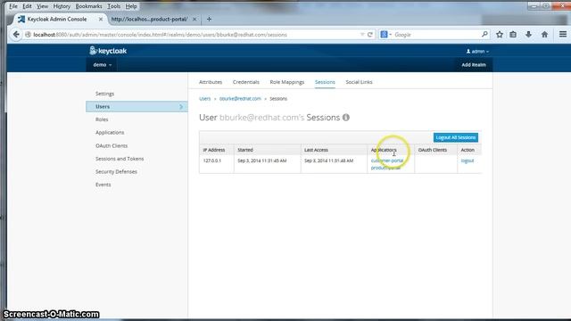Switch to the Credentials tab
Viewport: 571px width, 321px height.
tap(246, 82)
